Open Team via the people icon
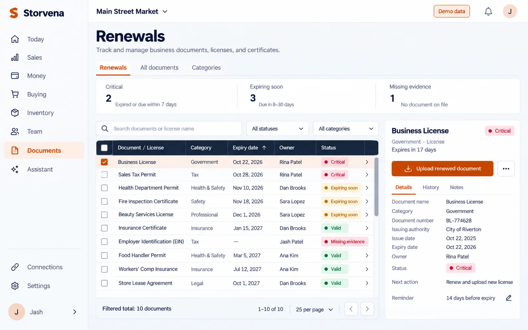This screenshot has height=330, width=528. [x=15, y=131]
